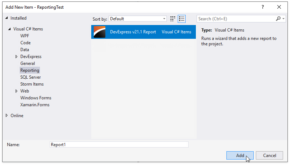Select the Windows Forms category
Image resolution: width=290 pixels, height=165 pixels.
(x=36, y=98)
